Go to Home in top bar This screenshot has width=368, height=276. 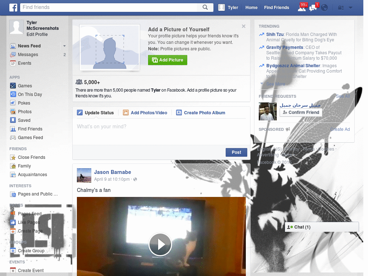click(x=251, y=8)
